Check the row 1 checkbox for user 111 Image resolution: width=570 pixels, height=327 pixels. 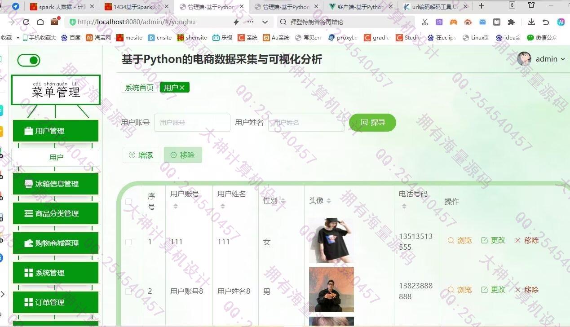128,242
